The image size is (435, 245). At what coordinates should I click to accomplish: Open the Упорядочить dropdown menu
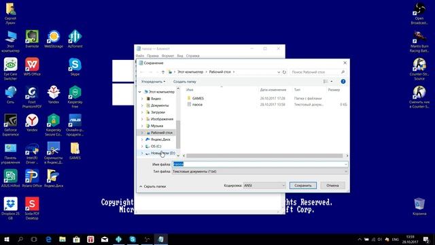click(x=153, y=82)
